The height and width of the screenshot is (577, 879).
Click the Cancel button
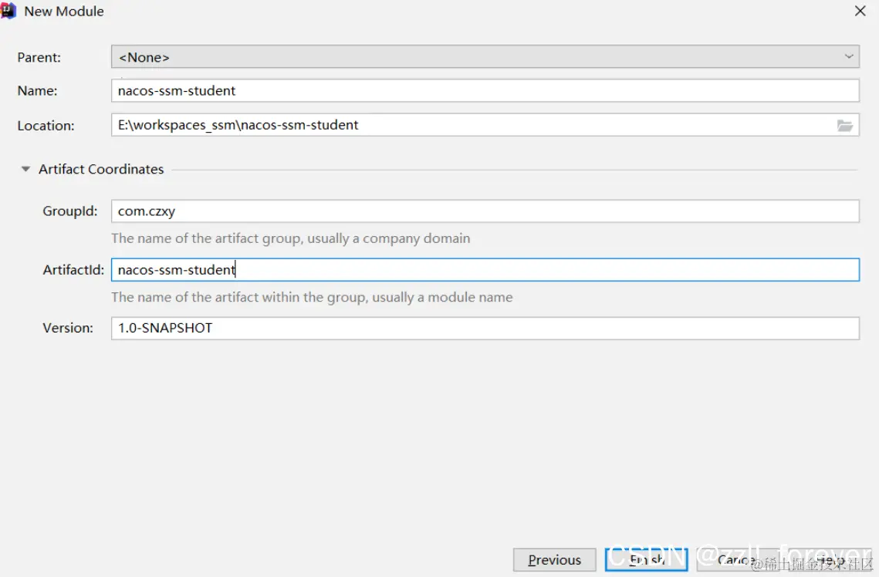[x=737, y=559]
